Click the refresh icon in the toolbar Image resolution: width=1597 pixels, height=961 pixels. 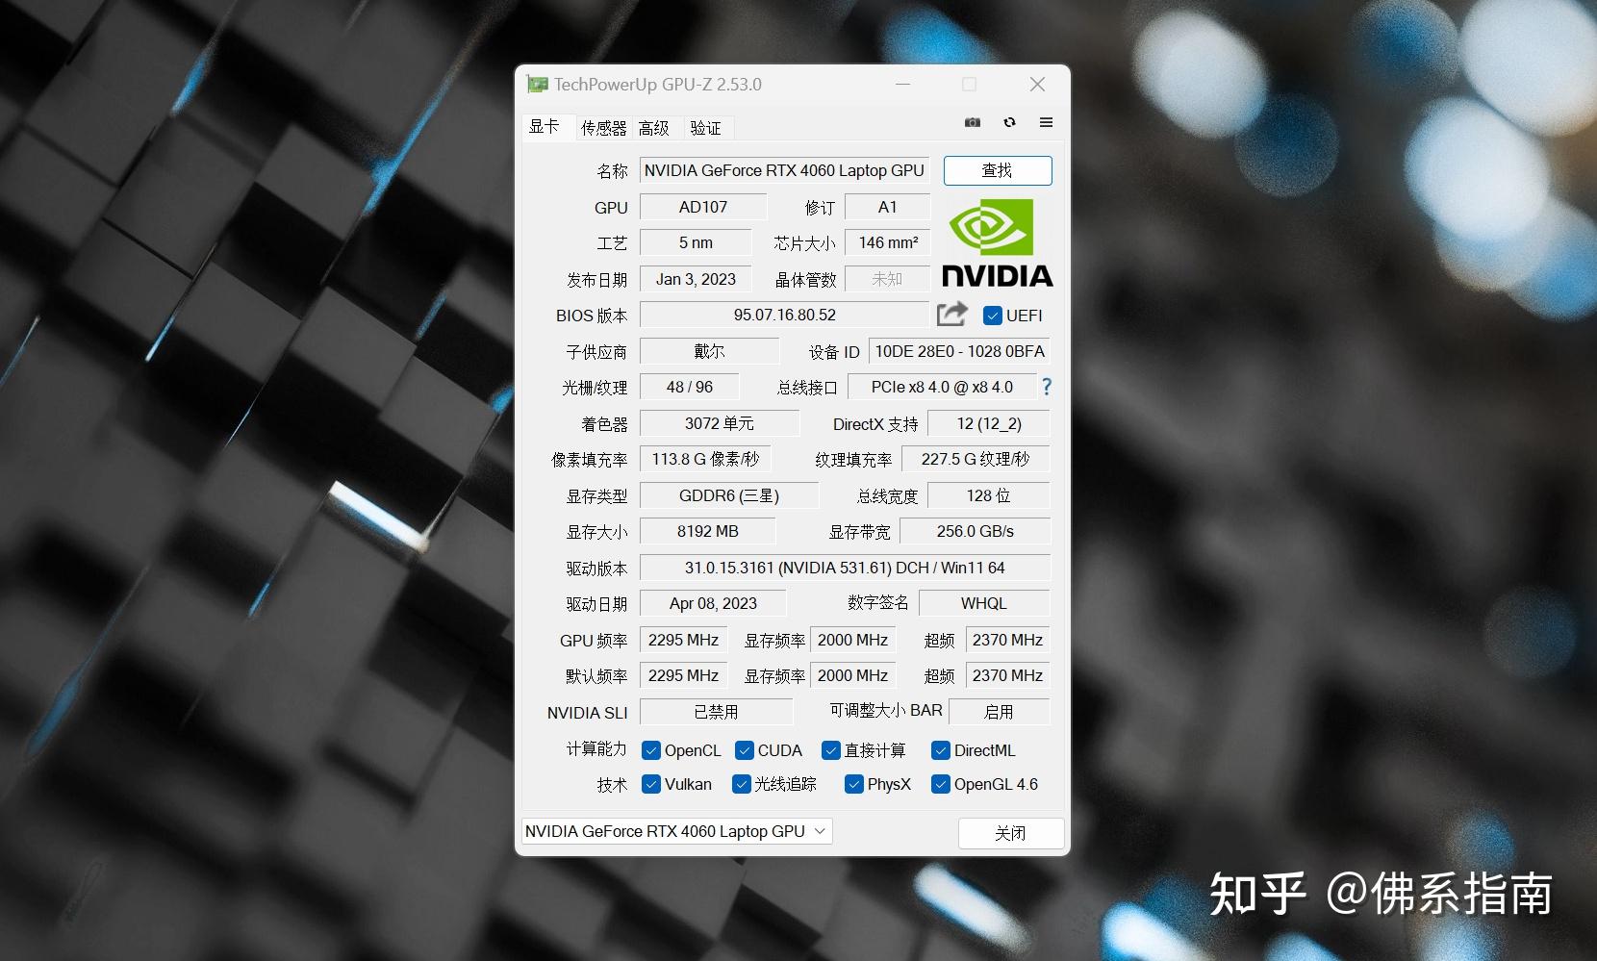[x=1009, y=122]
